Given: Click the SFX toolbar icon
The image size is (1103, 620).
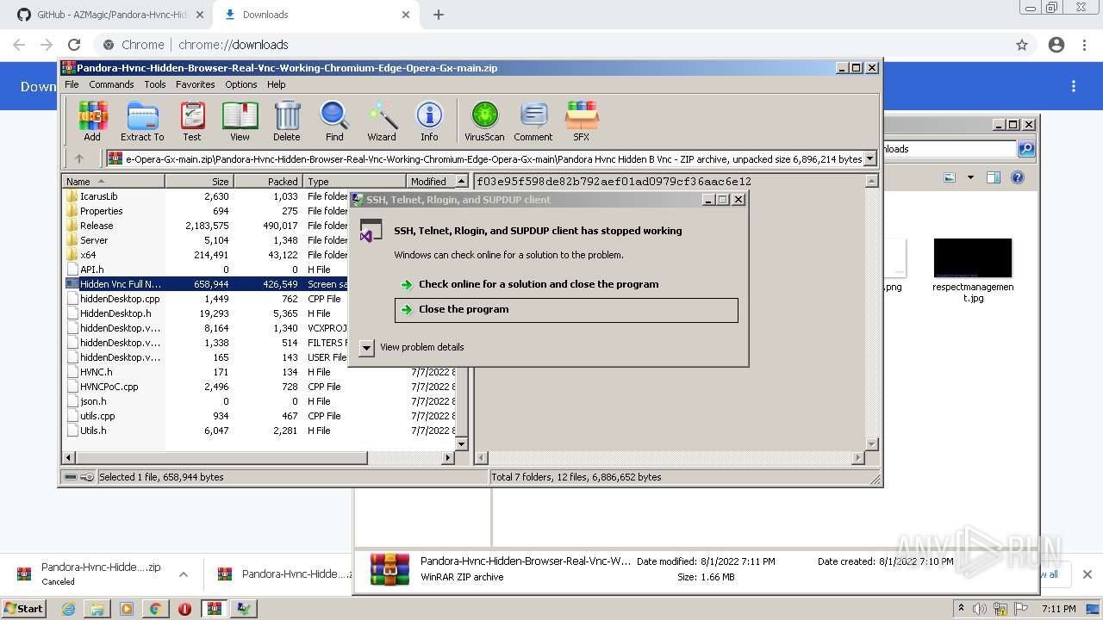Looking at the screenshot, I should [x=582, y=121].
